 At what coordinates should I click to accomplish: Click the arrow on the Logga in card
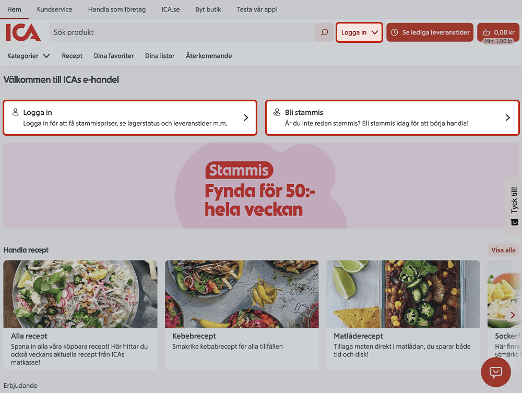point(246,117)
